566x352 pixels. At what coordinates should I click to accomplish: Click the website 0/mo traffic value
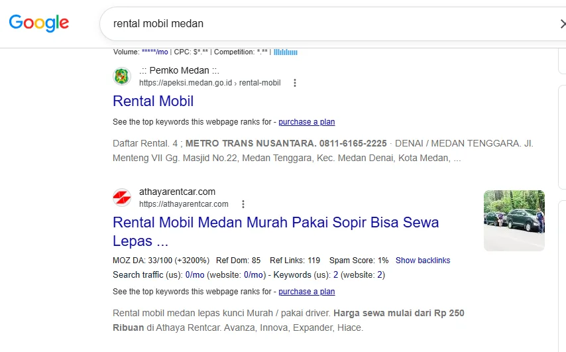[x=253, y=275]
